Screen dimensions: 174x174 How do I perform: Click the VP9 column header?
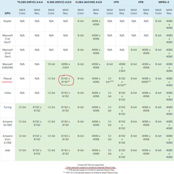116,2
